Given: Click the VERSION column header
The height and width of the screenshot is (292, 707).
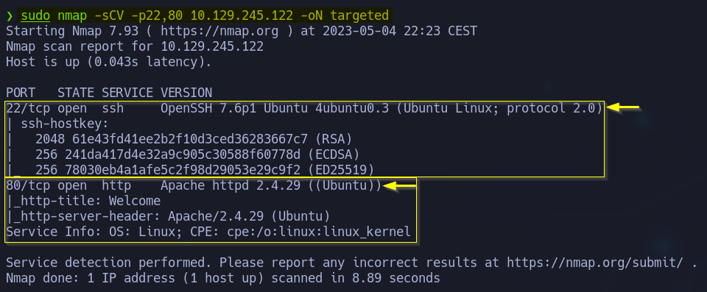Looking at the screenshot, I should [x=186, y=93].
